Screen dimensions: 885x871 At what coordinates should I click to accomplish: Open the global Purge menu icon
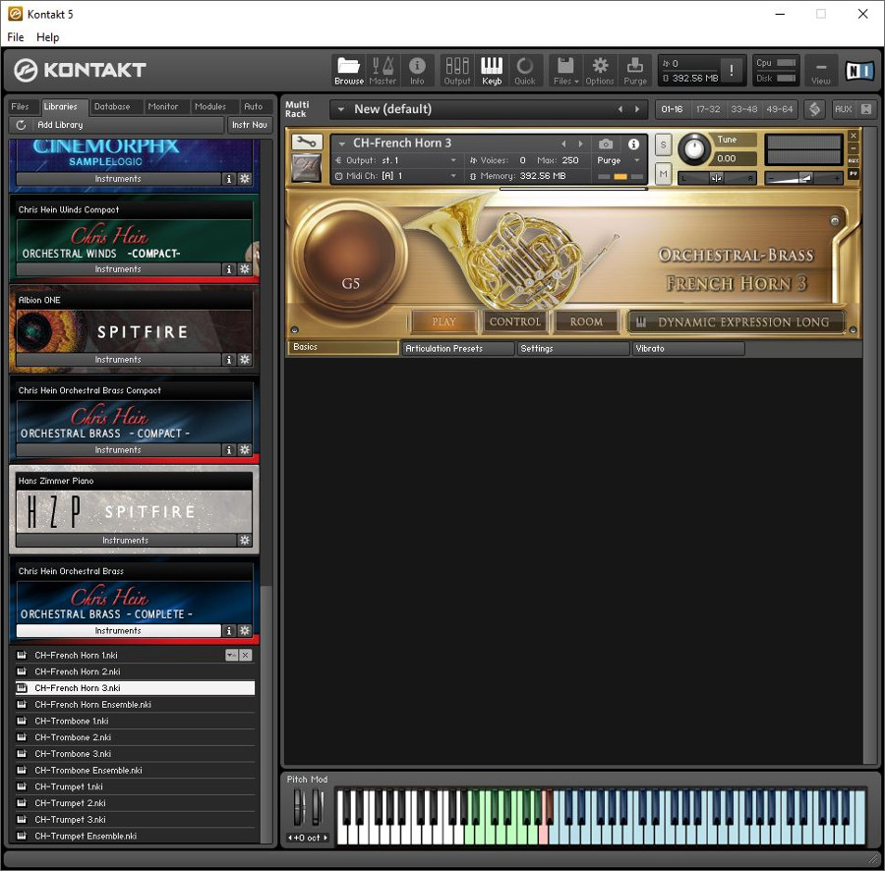[x=635, y=71]
